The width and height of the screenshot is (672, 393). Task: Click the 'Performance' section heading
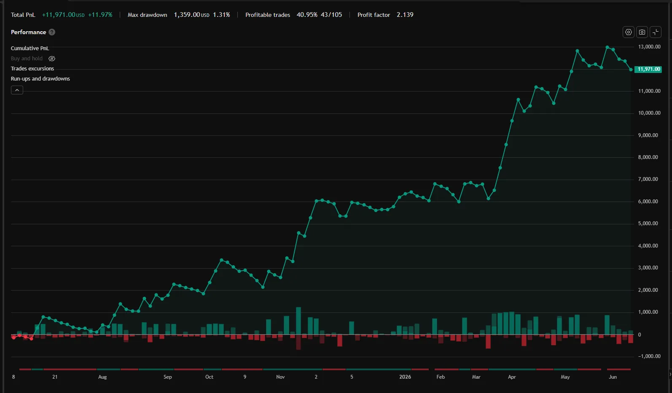coord(28,32)
